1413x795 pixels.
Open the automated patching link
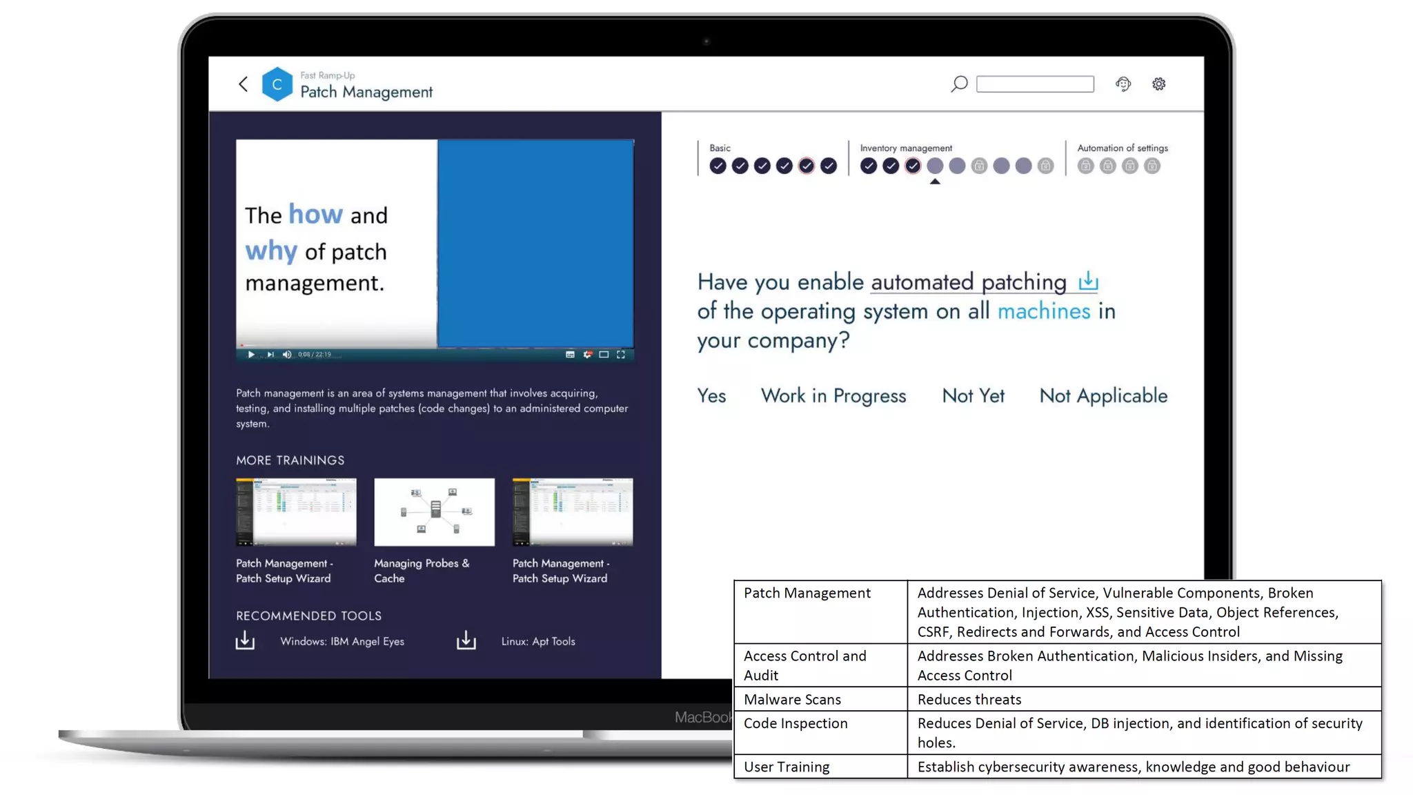pyautogui.click(x=968, y=282)
